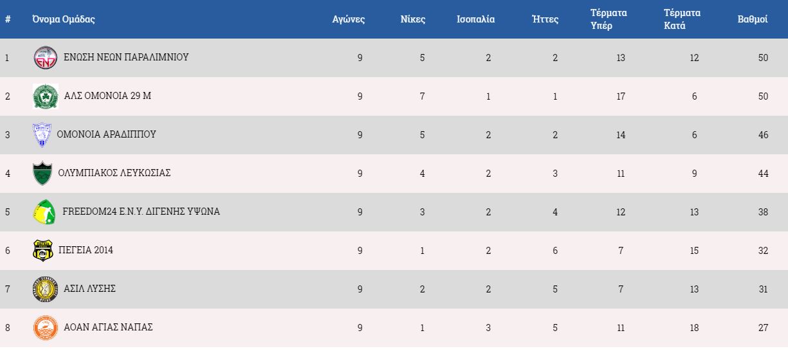788x351 pixels.
Task: Open the ΕΝΩΣΗ ΝΕΩΝ ΠΑΡΑΛΙΜΝΙΟΥ team name
Action: [126, 57]
